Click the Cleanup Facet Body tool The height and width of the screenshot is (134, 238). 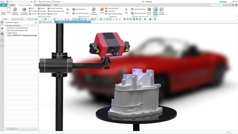coord(24,11)
